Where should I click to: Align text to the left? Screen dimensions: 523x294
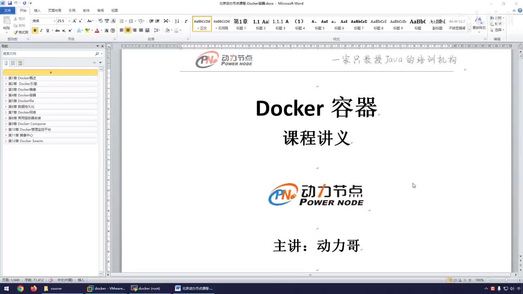121,31
